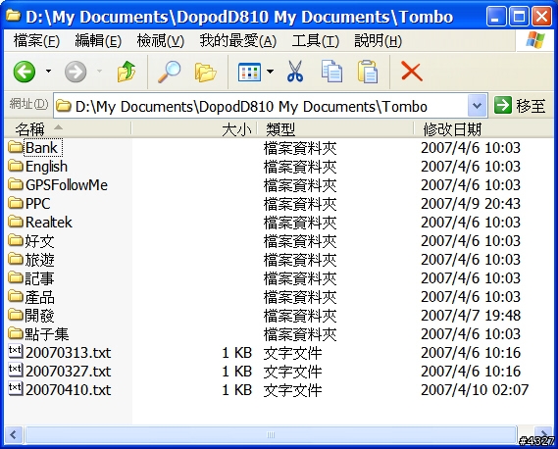Click the horizontal scrollbar thumb

click(271, 434)
